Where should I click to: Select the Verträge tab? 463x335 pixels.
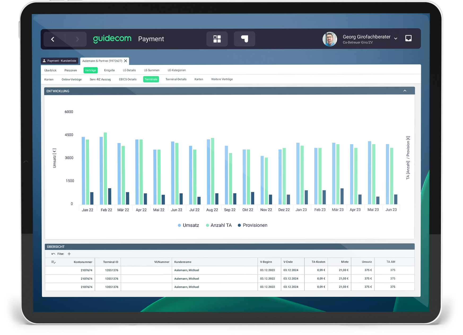(x=90, y=70)
